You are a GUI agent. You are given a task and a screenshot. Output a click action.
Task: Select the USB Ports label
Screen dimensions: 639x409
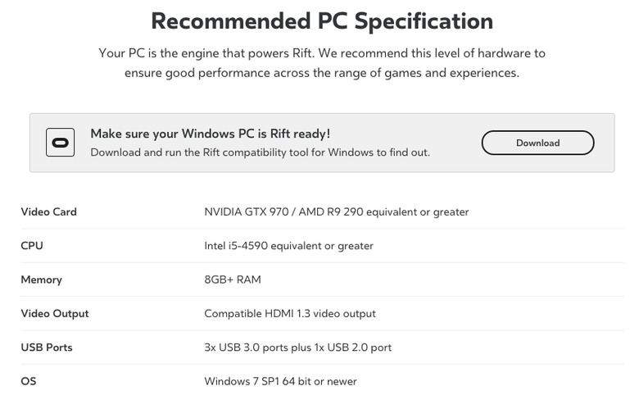tap(46, 348)
